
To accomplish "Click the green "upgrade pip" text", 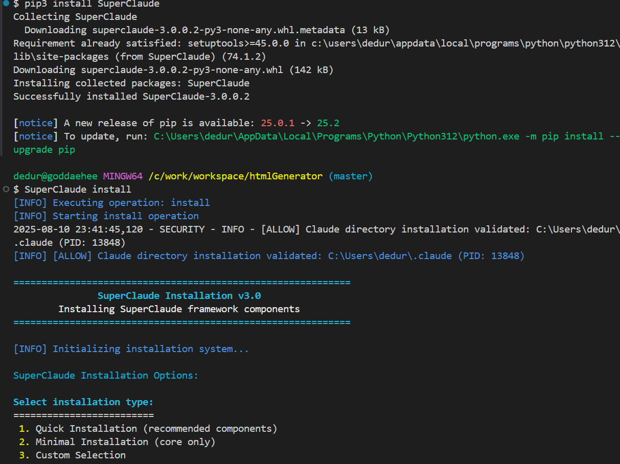I will 44,150.
